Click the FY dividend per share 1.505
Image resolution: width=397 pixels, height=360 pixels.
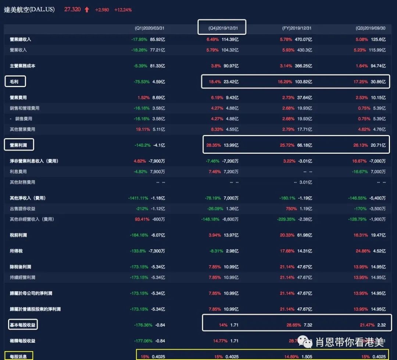(x=307, y=357)
